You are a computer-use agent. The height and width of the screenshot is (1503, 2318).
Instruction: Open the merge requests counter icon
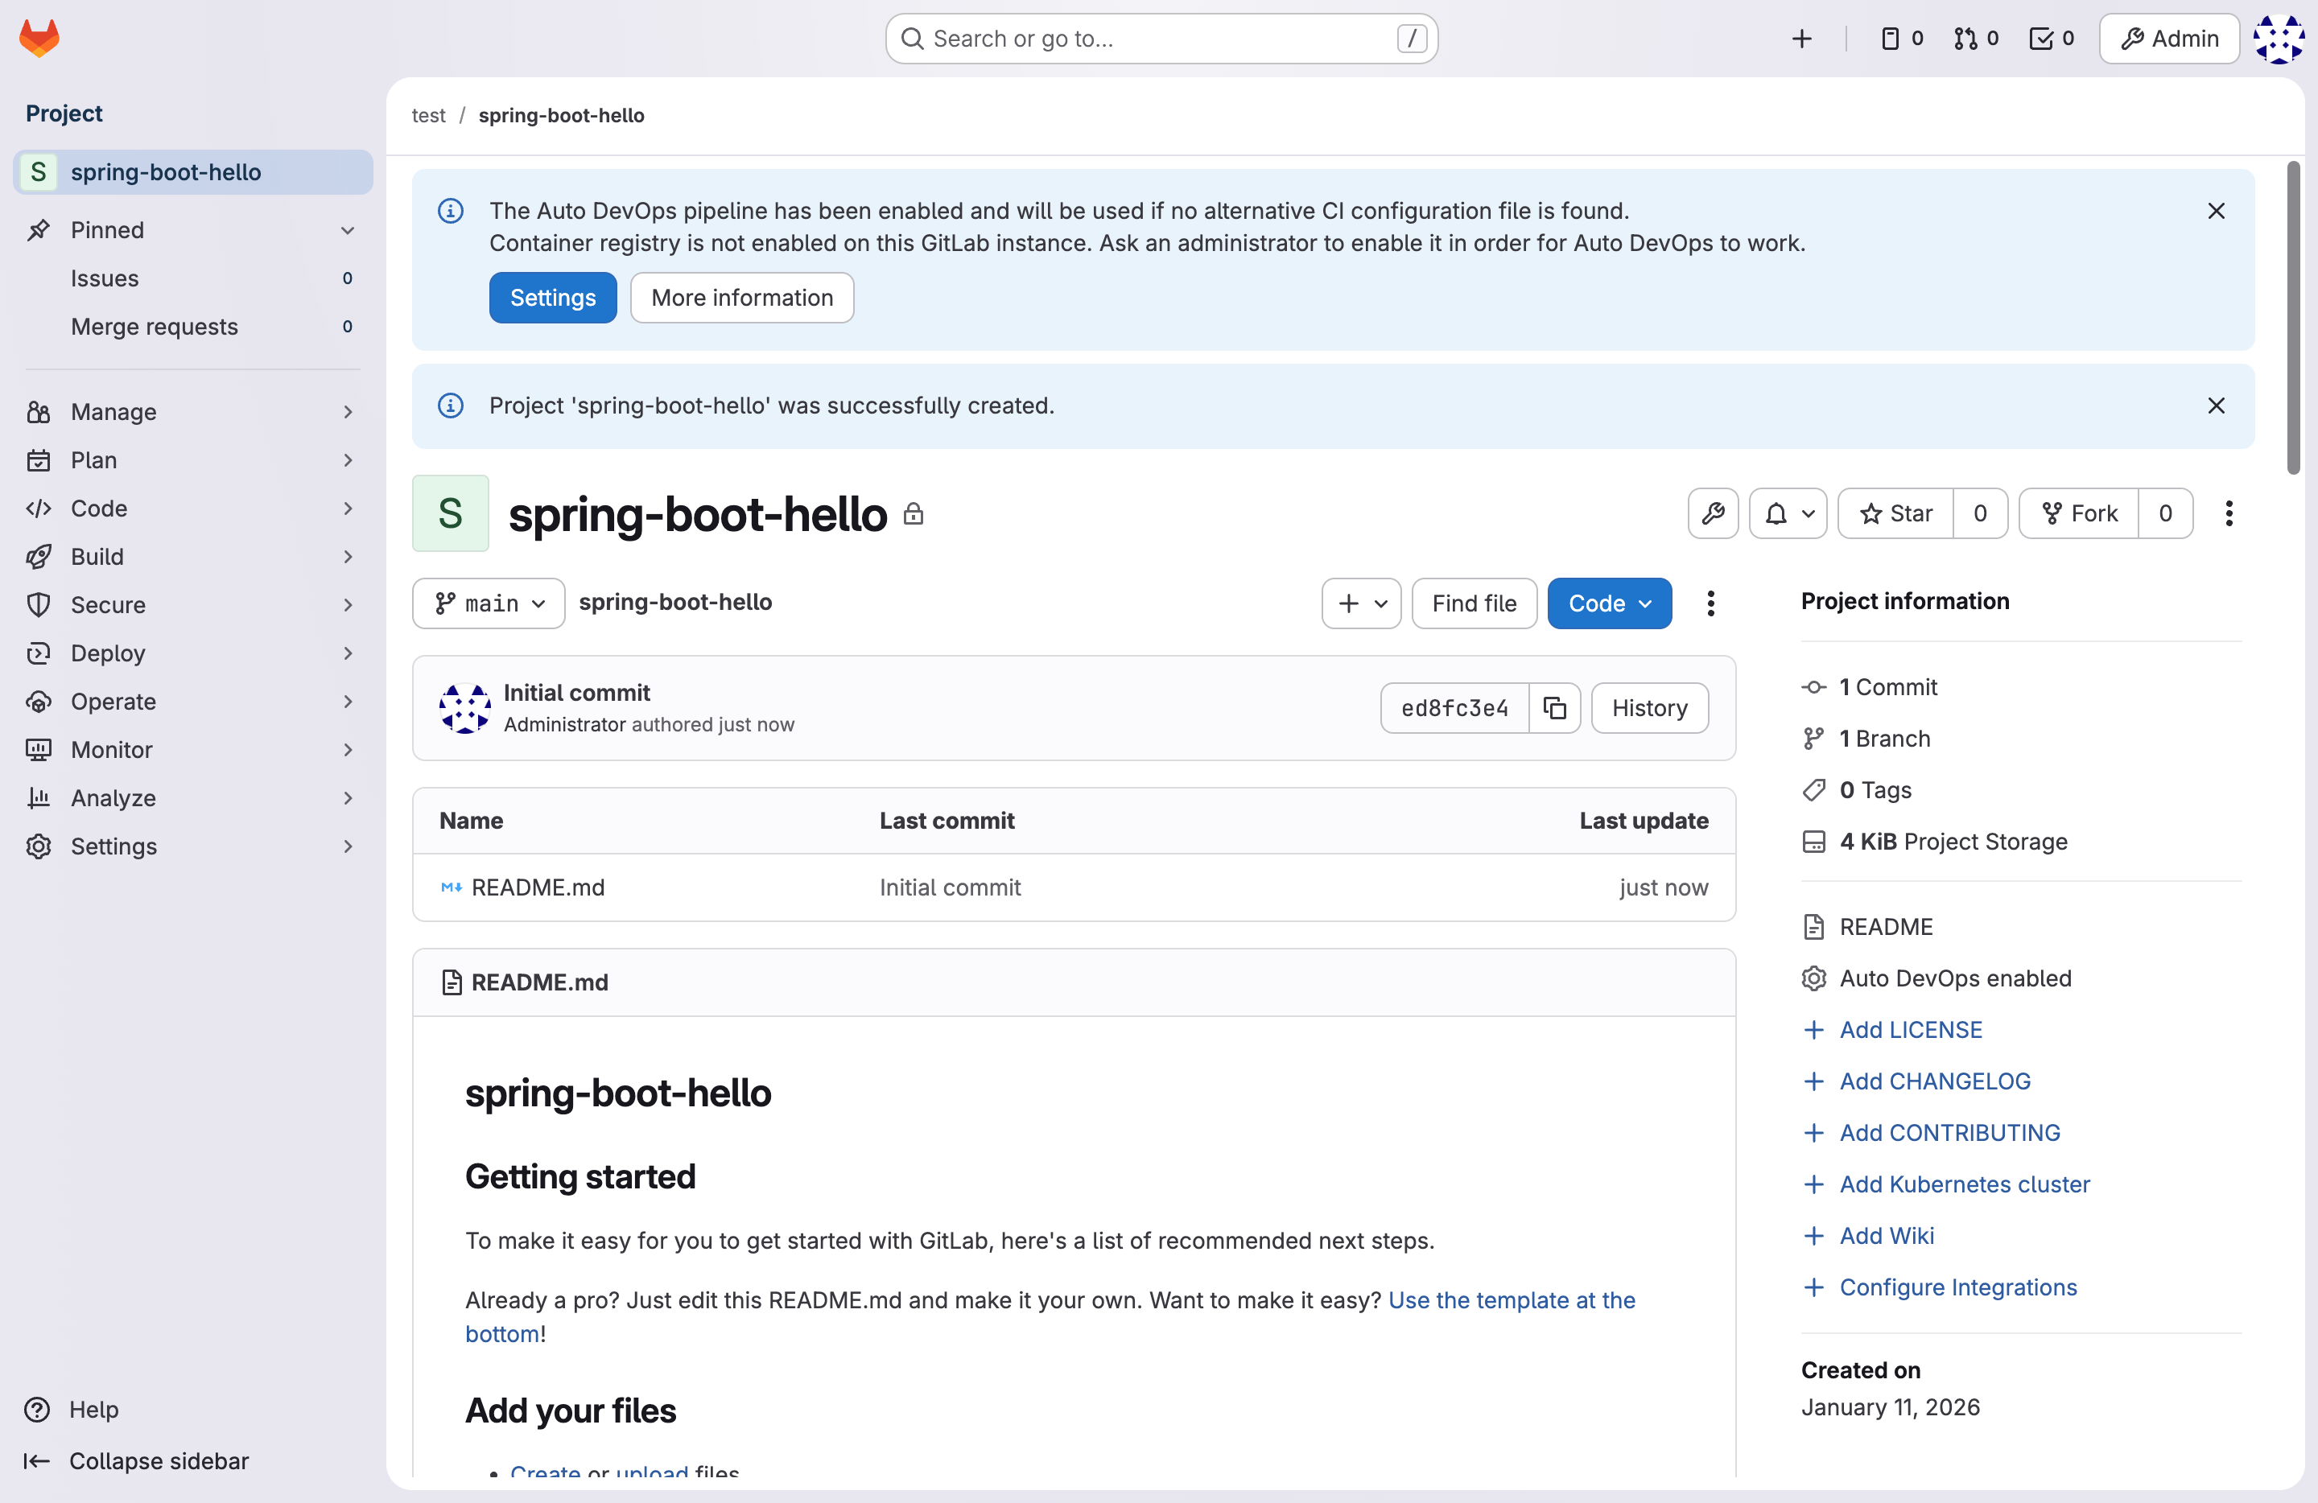coord(1975,38)
